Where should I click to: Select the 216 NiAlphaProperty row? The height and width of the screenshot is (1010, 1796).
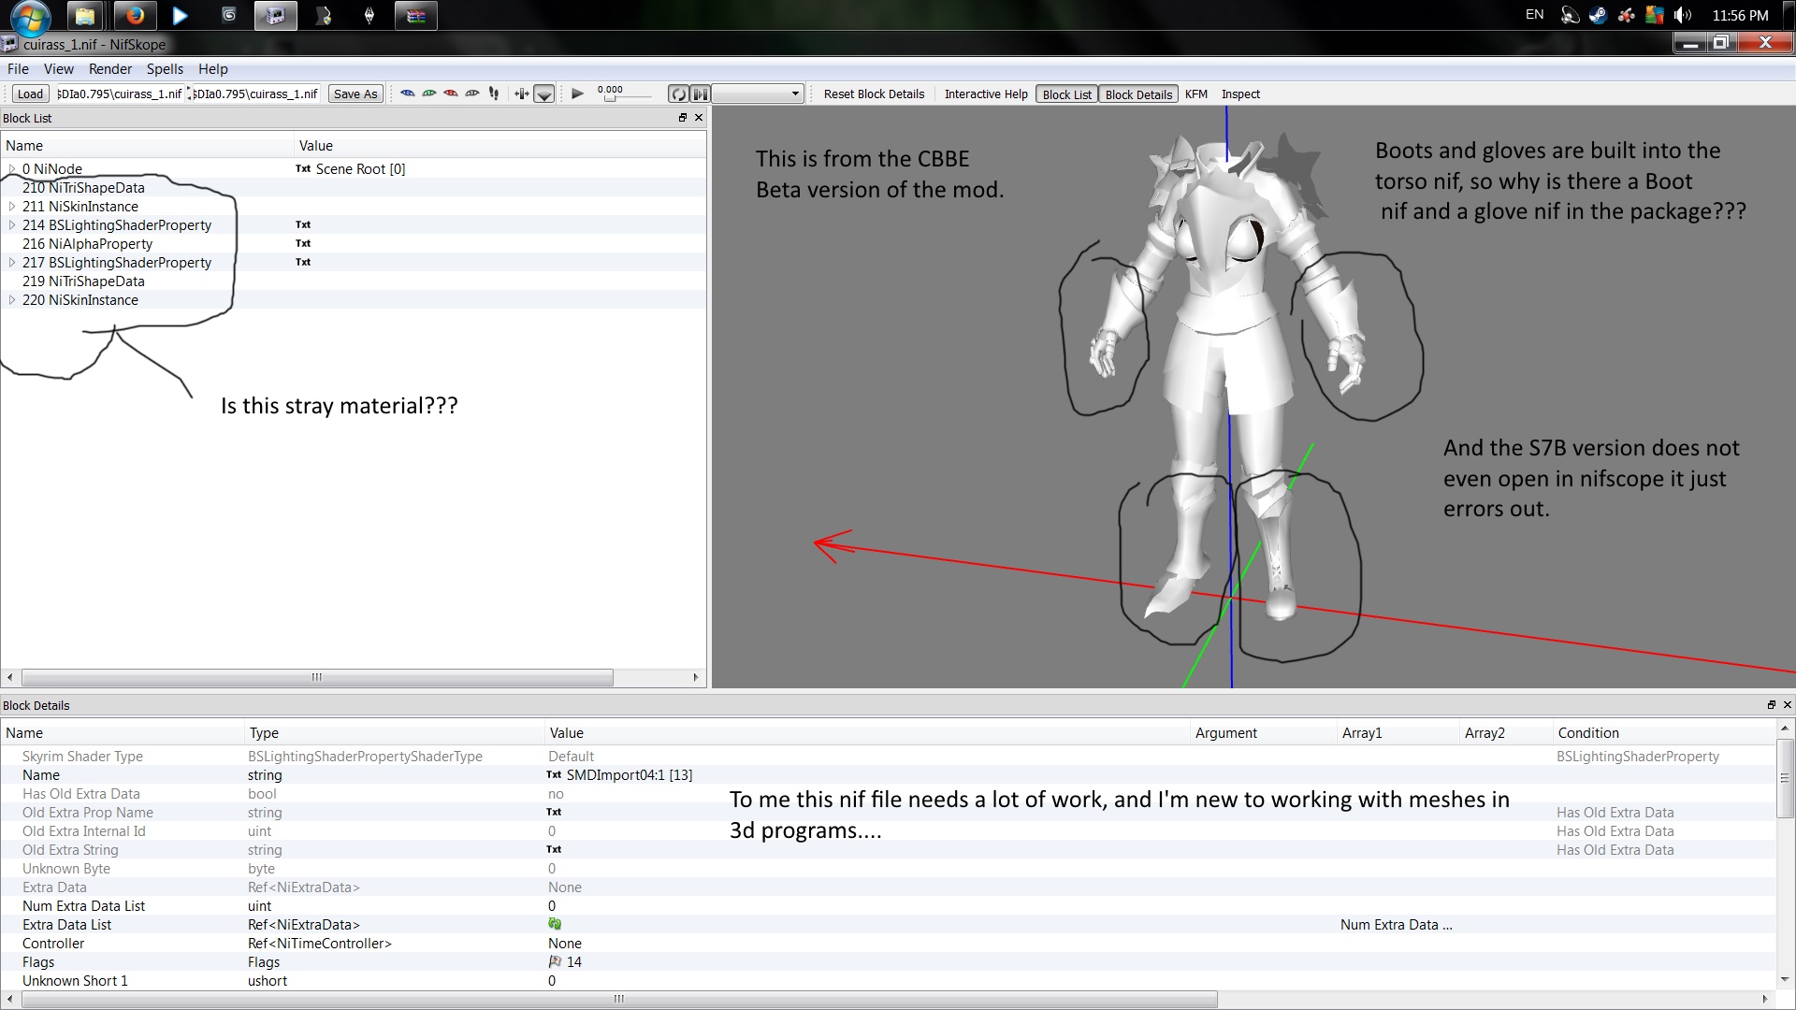tap(354, 244)
